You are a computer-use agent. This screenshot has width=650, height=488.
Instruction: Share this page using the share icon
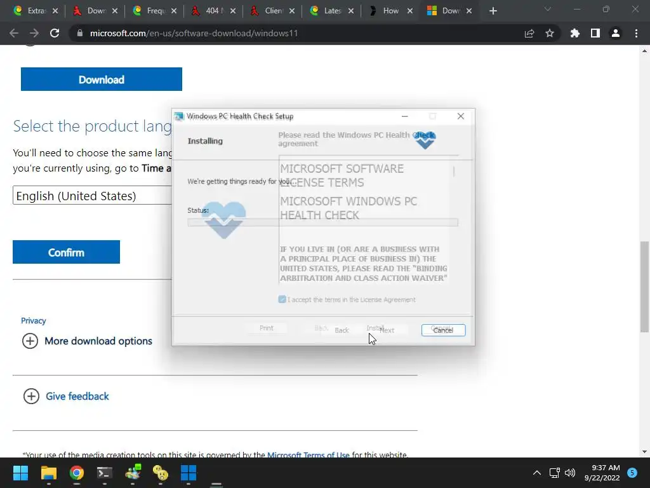click(529, 33)
